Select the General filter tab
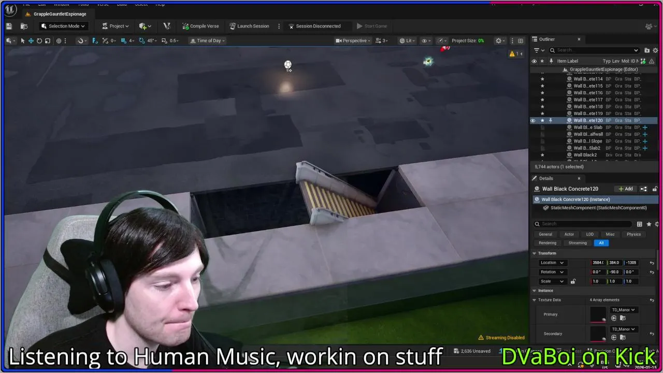The image size is (663, 373). click(x=545, y=234)
